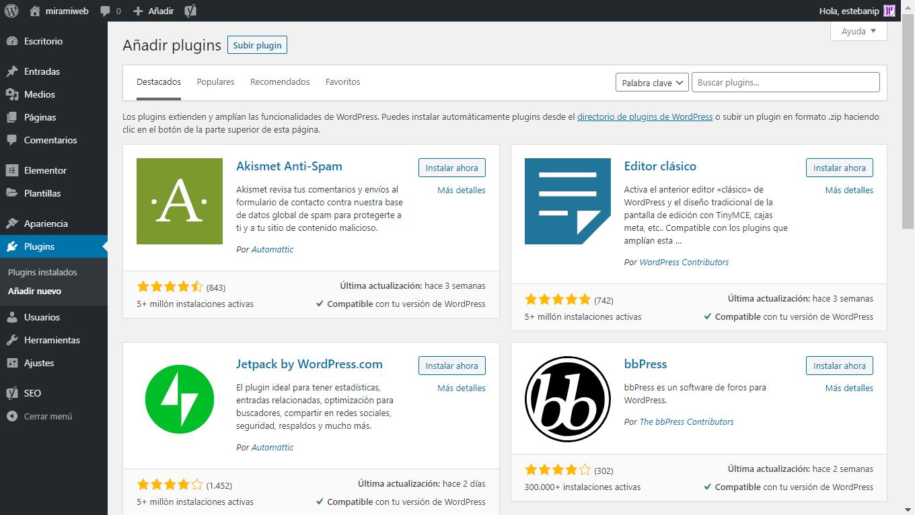Visit site via miramiweb home icon
915x515 pixels.
click(x=35, y=11)
